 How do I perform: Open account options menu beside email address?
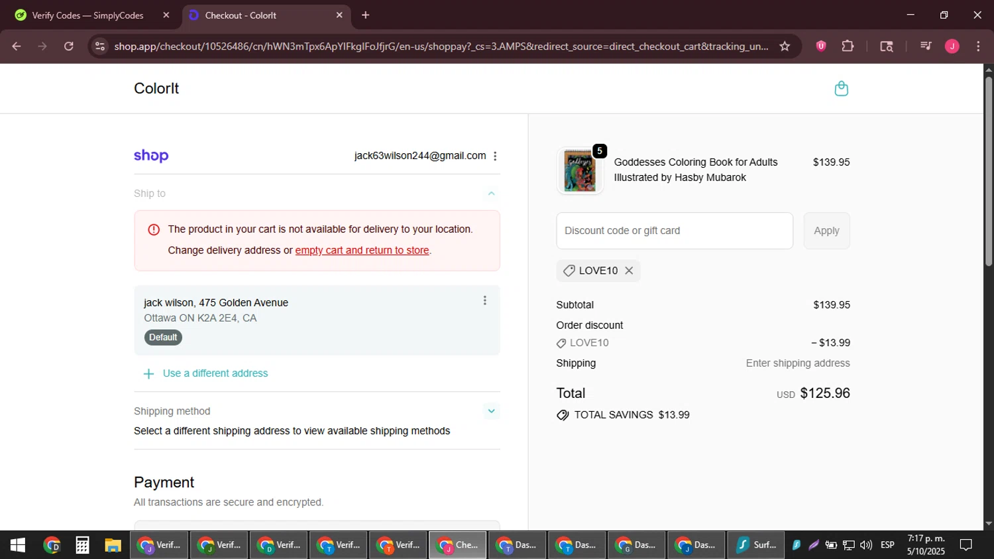click(495, 156)
